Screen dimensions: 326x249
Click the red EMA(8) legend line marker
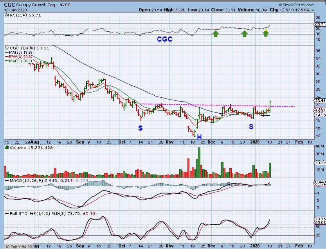pyautogui.click(x=7, y=57)
